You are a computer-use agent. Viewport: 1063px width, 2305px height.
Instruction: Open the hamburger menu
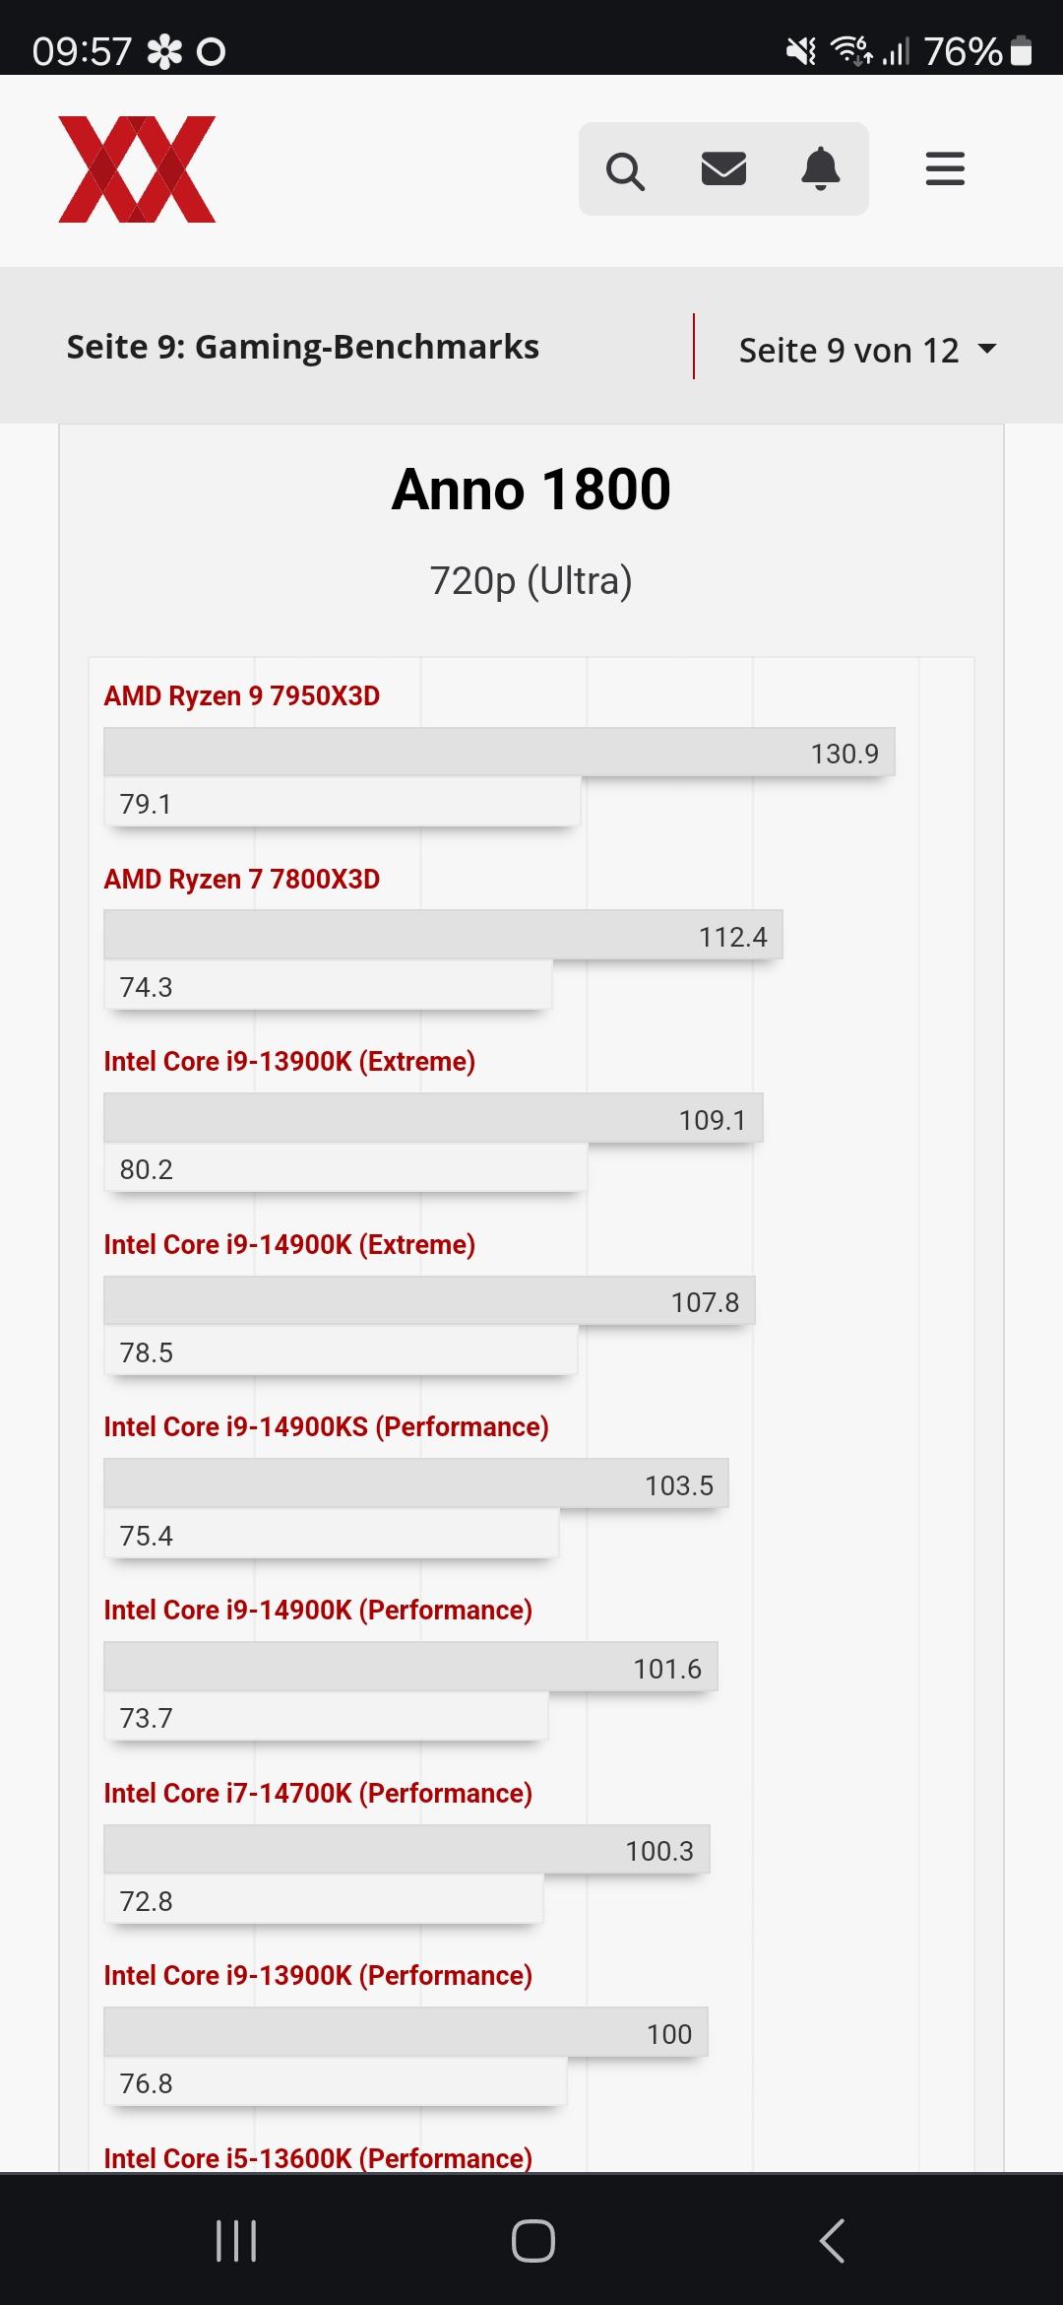(945, 169)
